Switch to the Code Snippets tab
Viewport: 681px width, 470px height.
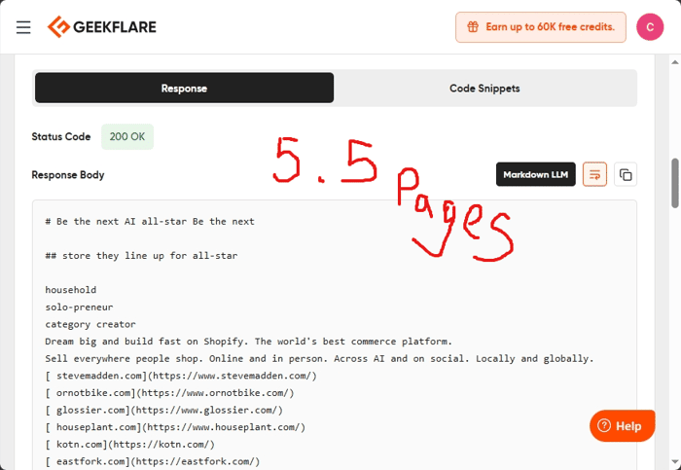pos(484,88)
